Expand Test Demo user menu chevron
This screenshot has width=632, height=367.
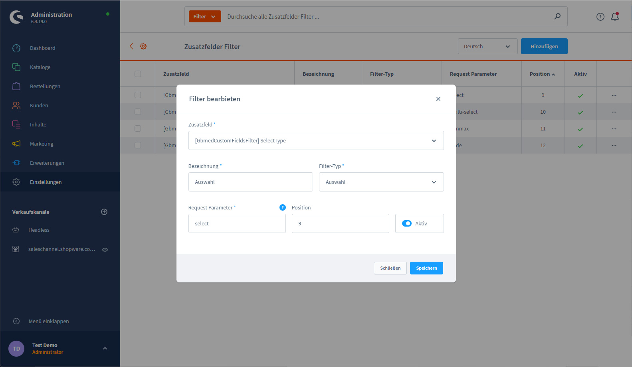105,348
